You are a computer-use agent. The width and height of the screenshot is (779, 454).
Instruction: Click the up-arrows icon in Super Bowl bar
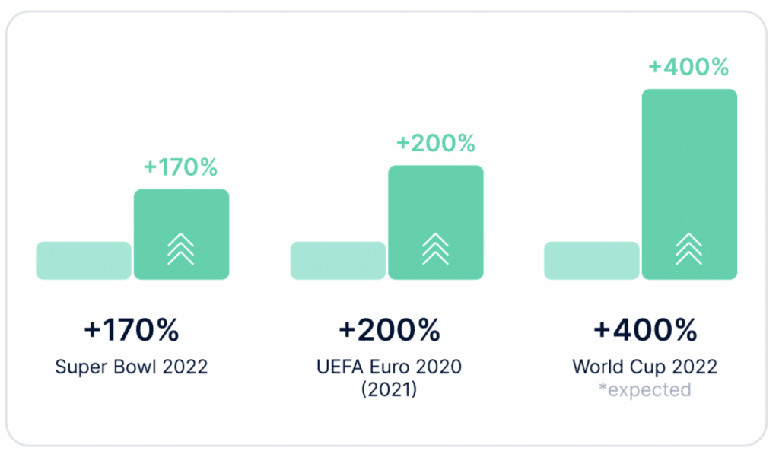tap(181, 249)
